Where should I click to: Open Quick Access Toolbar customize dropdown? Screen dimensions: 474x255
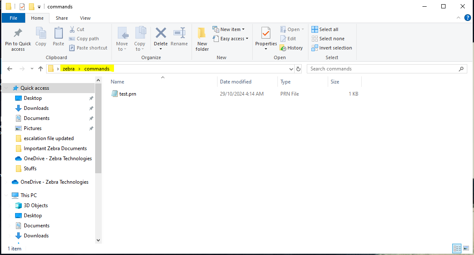click(39, 7)
